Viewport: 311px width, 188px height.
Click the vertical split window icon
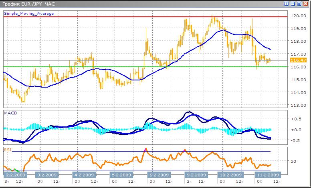pyautogui.click(x=287, y=4)
